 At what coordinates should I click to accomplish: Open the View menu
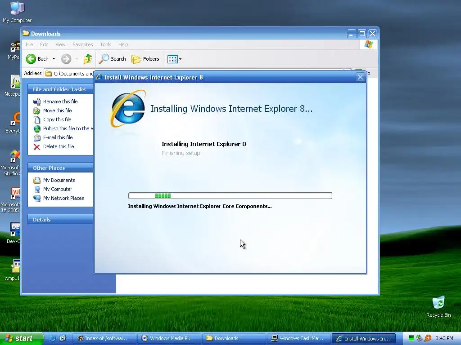point(60,44)
